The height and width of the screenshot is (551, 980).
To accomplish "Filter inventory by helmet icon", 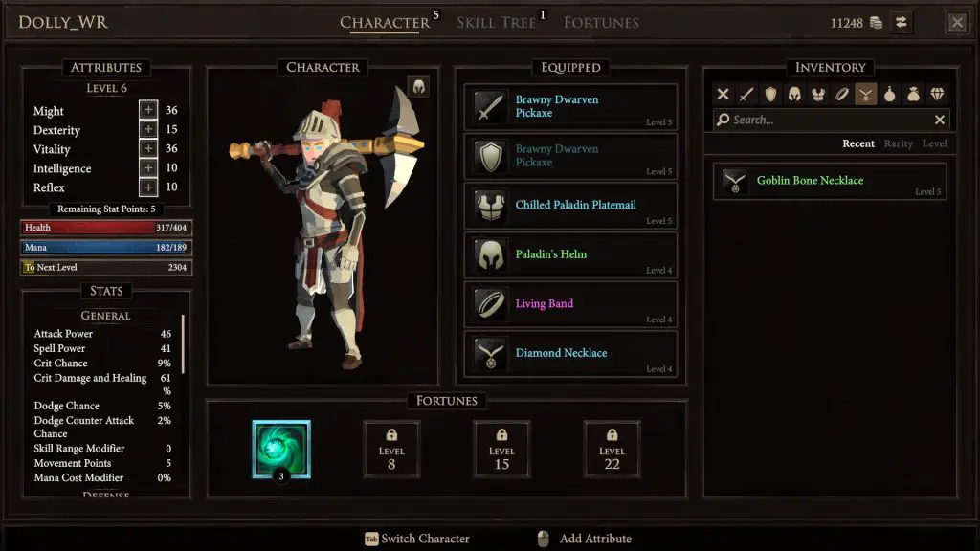I will pyautogui.click(x=794, y=95).
